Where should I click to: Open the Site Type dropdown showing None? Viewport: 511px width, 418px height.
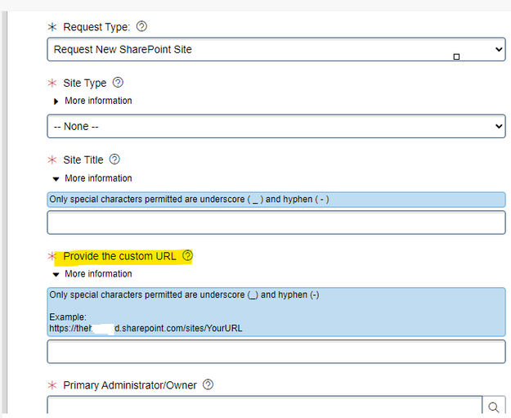coord(276,126)
